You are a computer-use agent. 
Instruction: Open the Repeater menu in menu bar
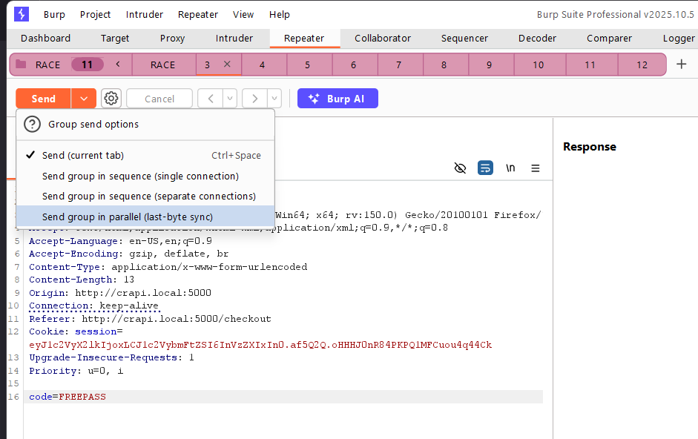[197, 14]
